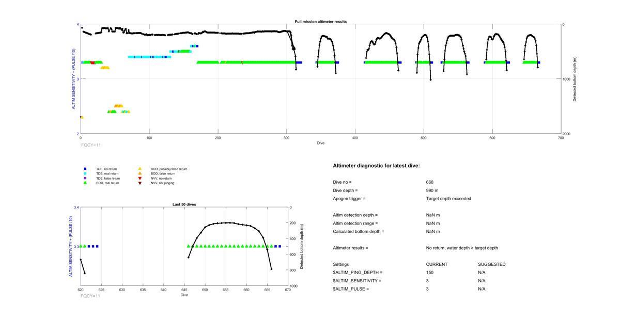Select the 'BOD, false return' legend label
The height and width of the screenshot is (321, 620).
(163, 173)
